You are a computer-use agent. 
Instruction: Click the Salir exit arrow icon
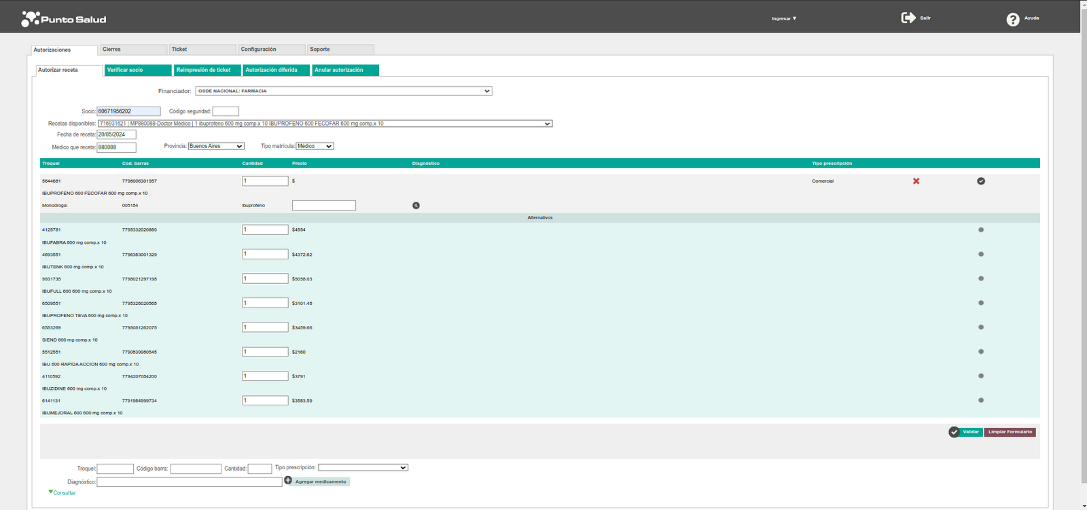(x=908, y=18)
